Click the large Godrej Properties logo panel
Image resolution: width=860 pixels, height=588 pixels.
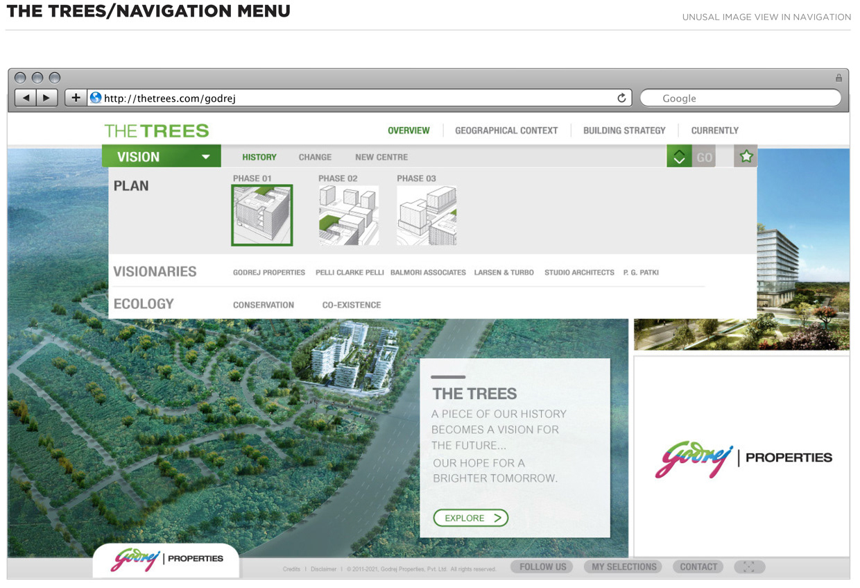(741, 457)
